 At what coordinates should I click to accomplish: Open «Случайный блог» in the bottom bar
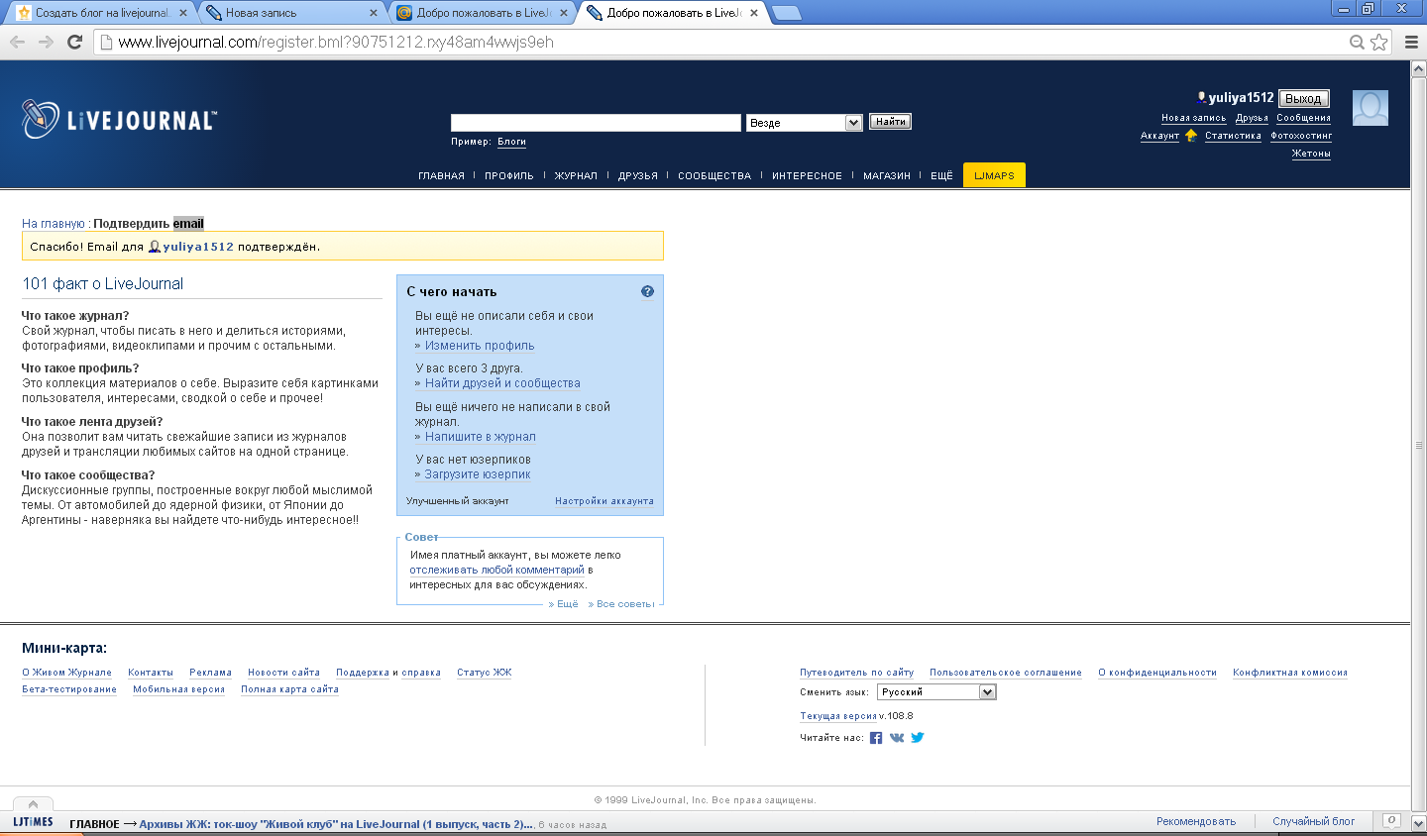[x=1313, y=821]
